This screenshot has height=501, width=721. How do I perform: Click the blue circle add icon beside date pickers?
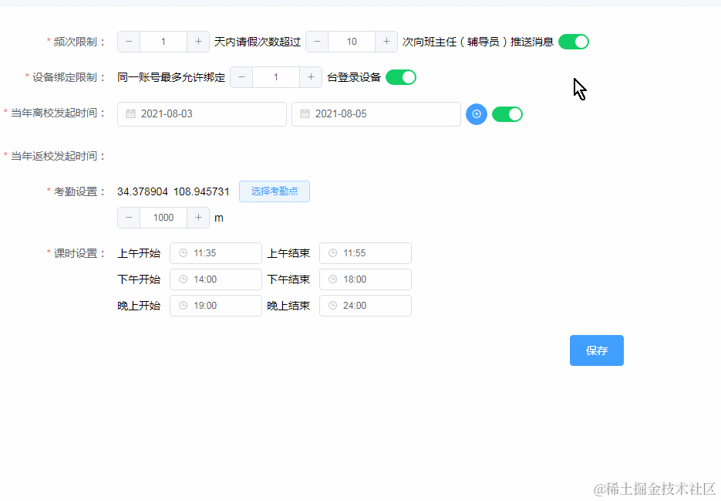[x=476, y=113]
